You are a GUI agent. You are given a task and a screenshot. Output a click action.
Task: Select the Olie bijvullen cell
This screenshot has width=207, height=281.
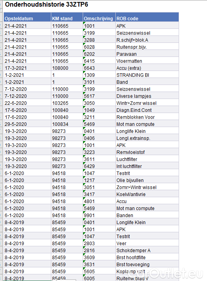point(147,180)
